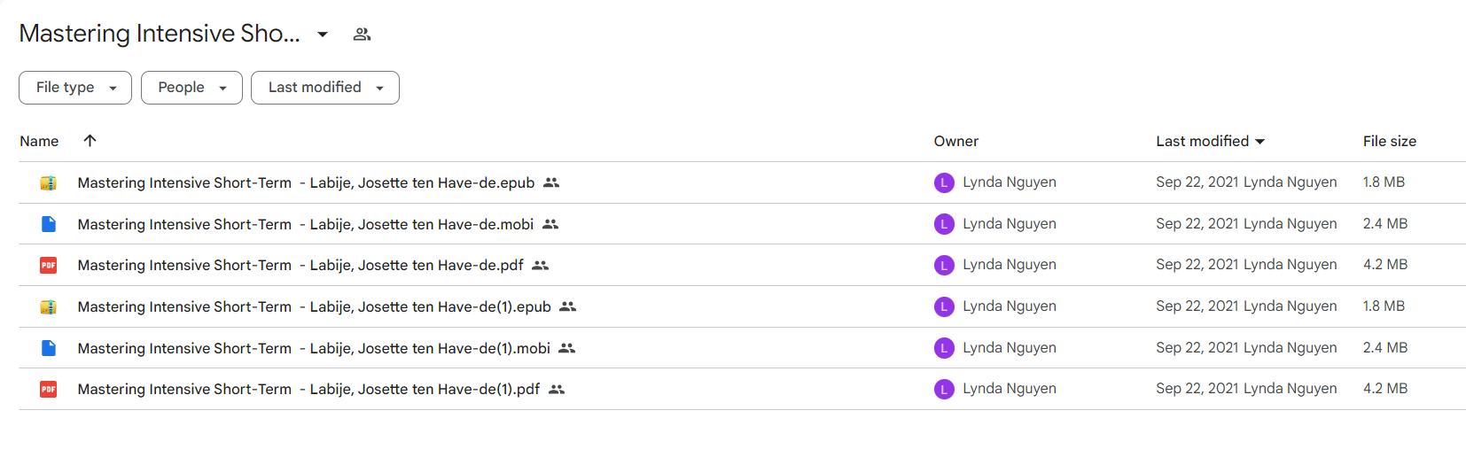Click the archive icon of Have-de.epub file
The height and width of the screenshot is (457, 1466).
pyautogui.click(x=49, y=182)
